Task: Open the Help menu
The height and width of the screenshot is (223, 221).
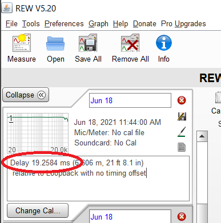Action: pyautogui.click(x=120, y=24)
